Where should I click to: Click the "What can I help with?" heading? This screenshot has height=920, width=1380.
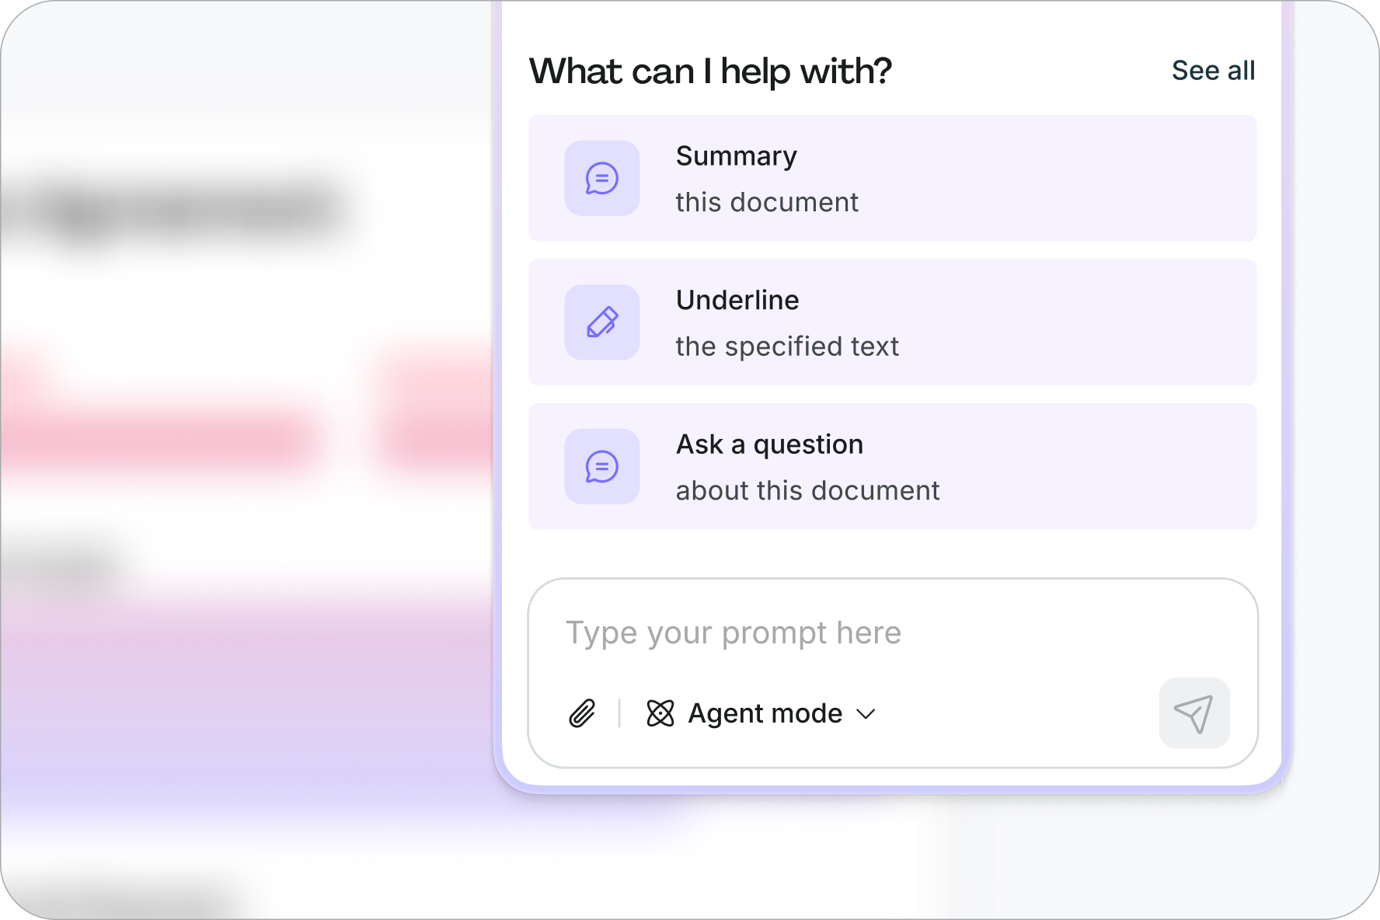(710, 71)
